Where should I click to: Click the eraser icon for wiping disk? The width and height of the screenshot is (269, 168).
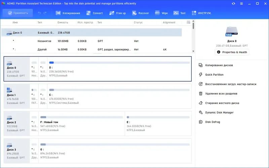[200, 103]
